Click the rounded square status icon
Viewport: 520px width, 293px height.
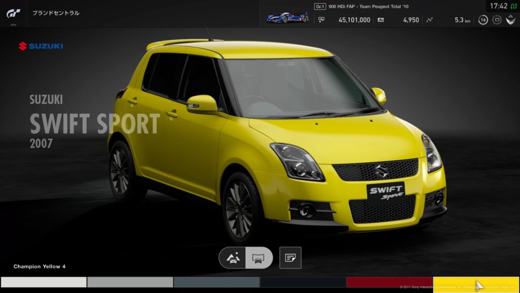coord(497,20)
